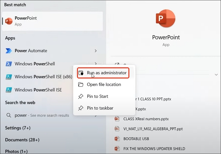The height and width of the screenshot is (154, 221).
Task: Choose Pin to Start in context menu
Action: click(x=98, y=96)
